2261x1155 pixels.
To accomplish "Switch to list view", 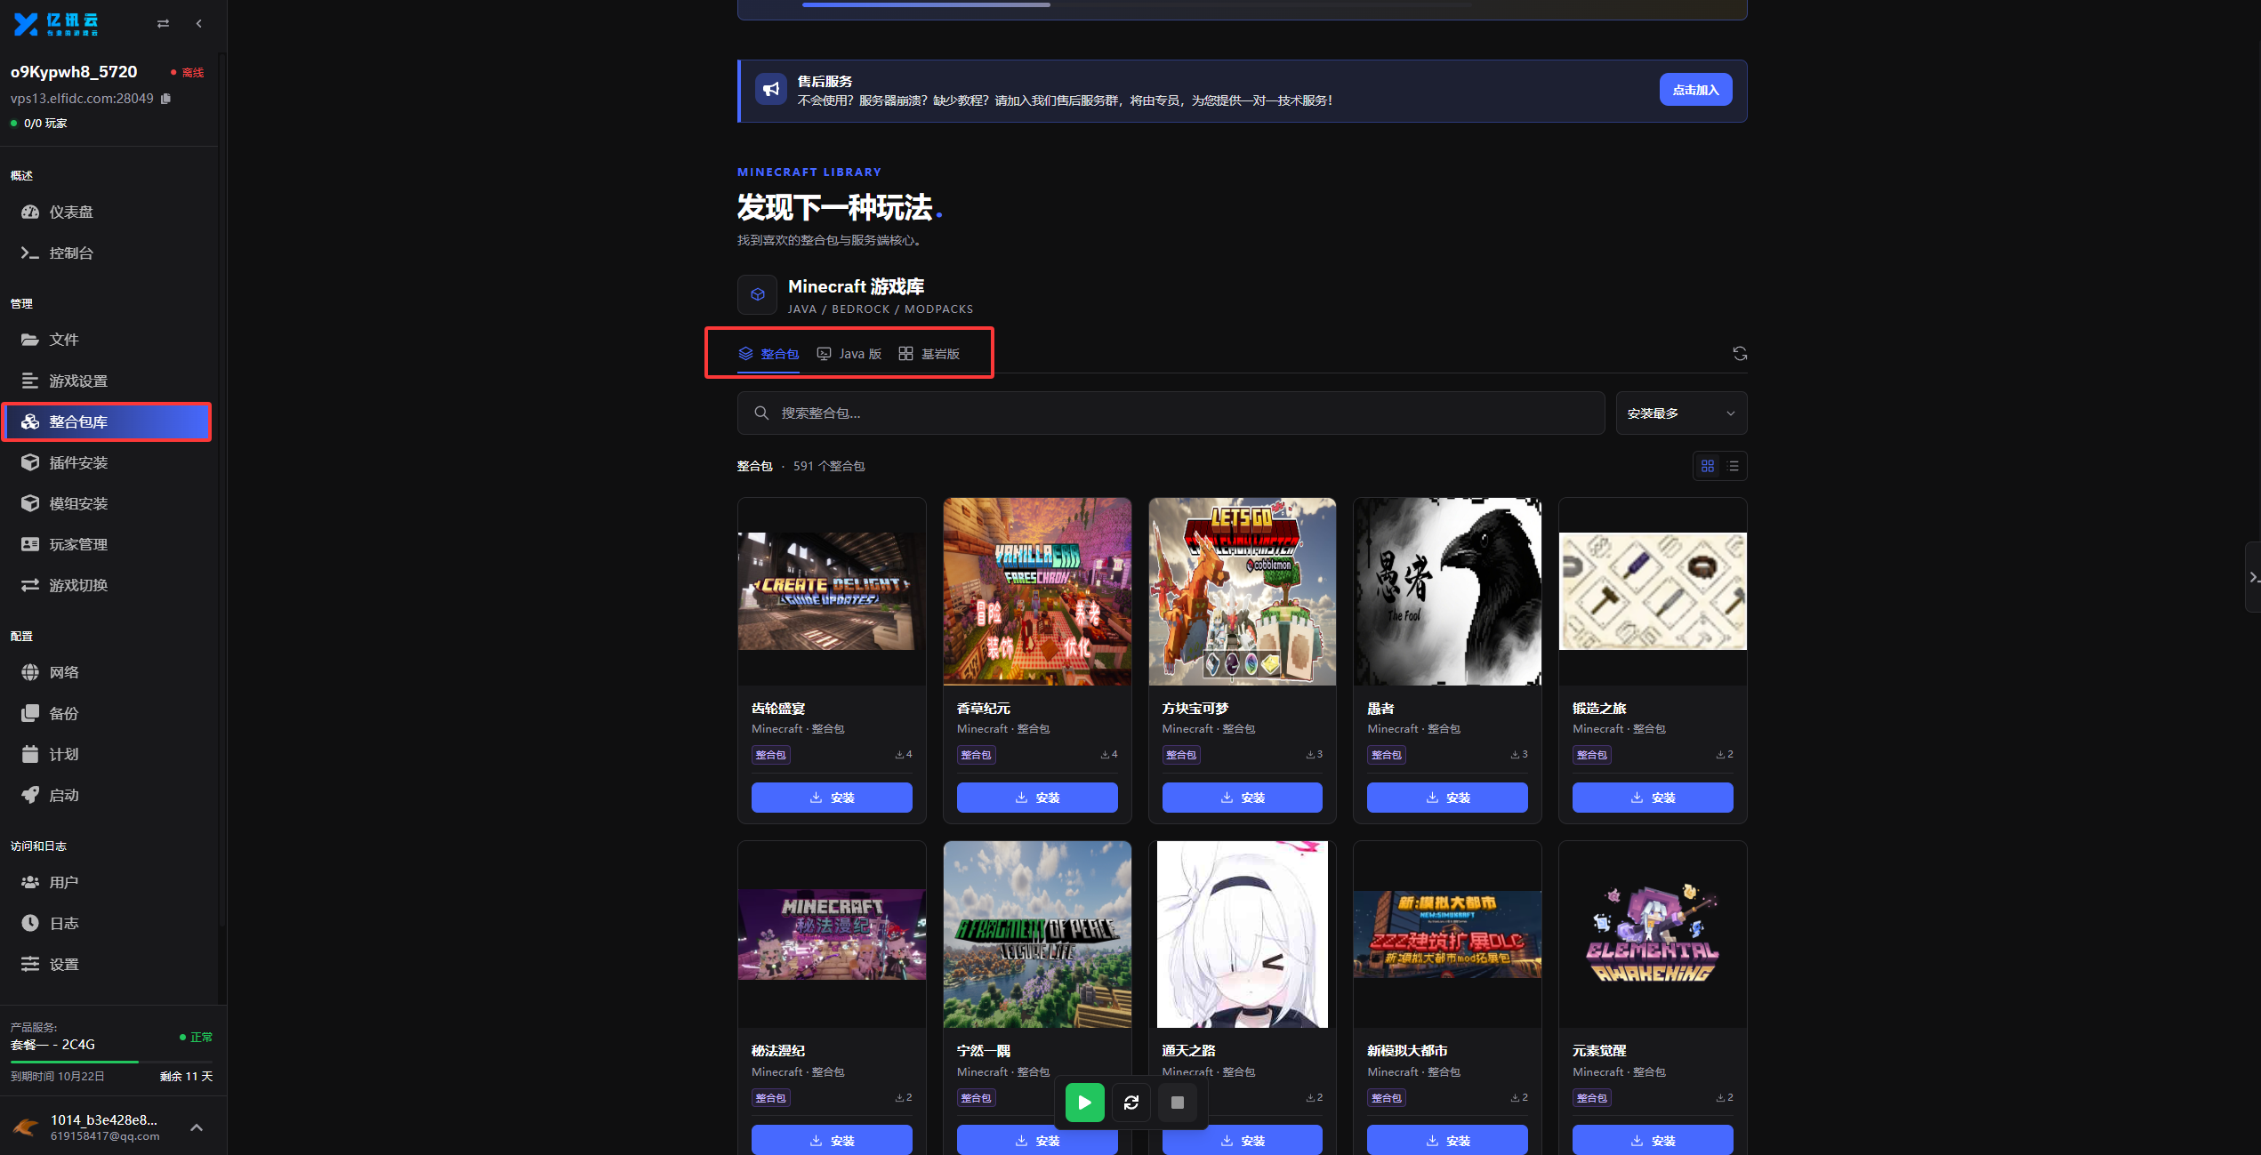I will [1734, 466].
